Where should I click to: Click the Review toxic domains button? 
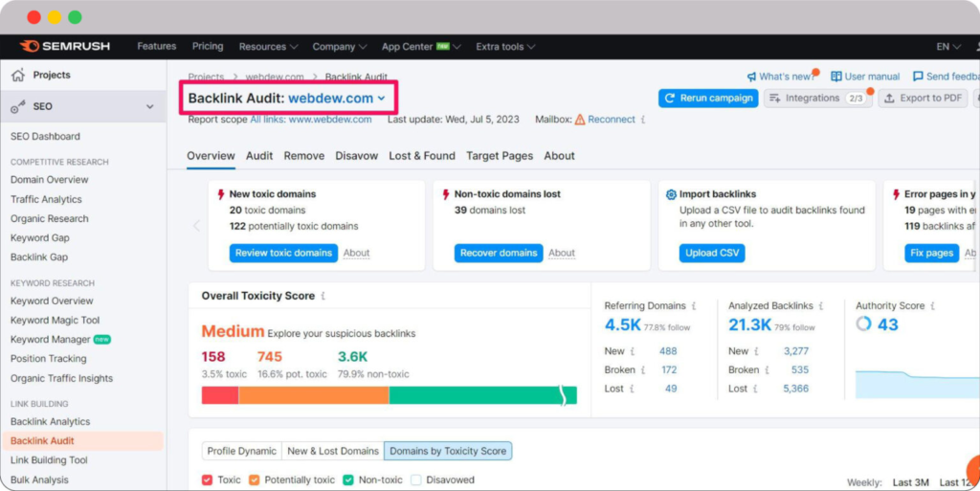point(283,253)
